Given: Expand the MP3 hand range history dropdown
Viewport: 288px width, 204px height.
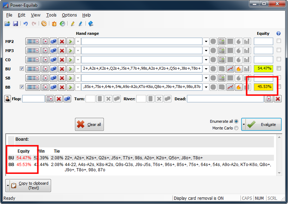Looking at the screenshot, I should 206,51.
